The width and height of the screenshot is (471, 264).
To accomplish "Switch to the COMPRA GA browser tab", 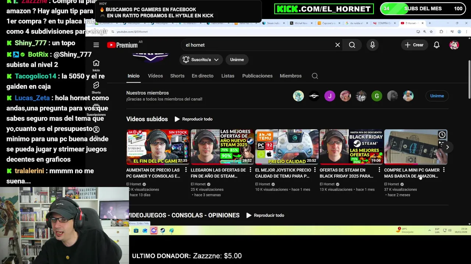I will [385, 23].
